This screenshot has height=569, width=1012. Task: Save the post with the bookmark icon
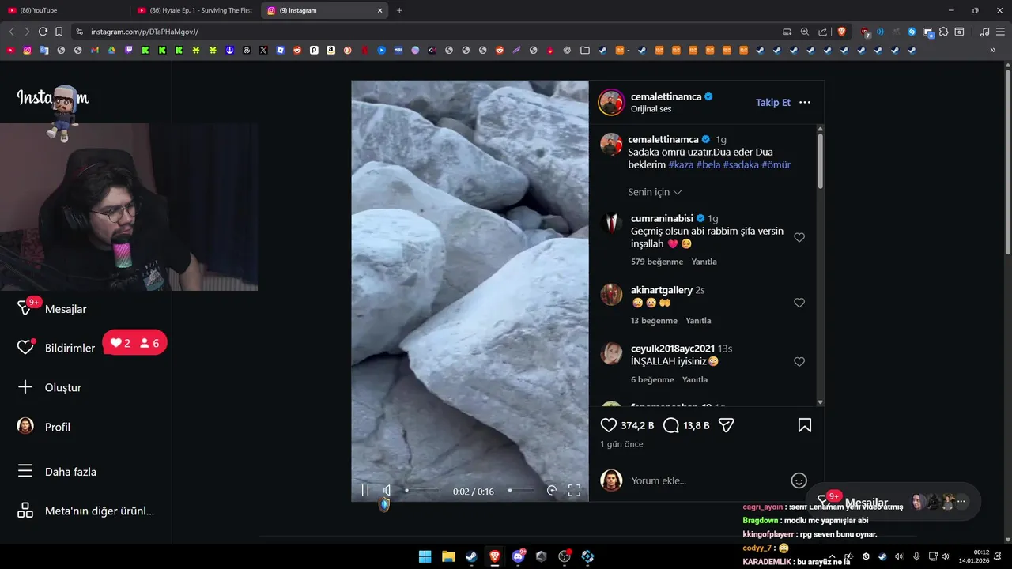[x=804, y=425]
